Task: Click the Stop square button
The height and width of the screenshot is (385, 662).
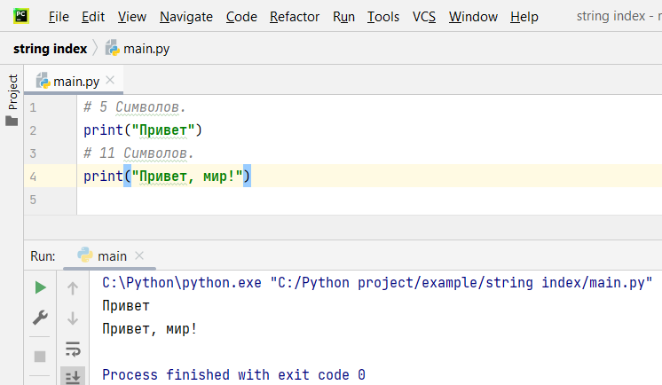Action: 40,357
